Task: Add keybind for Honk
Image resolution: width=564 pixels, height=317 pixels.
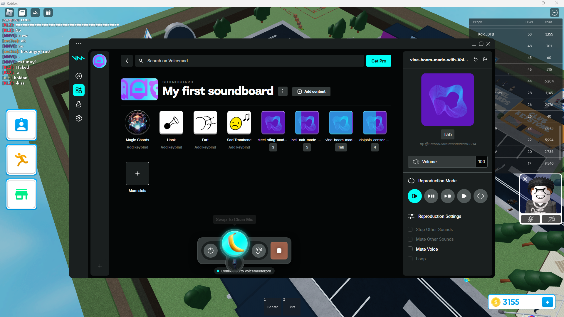Action: [171, 147]
